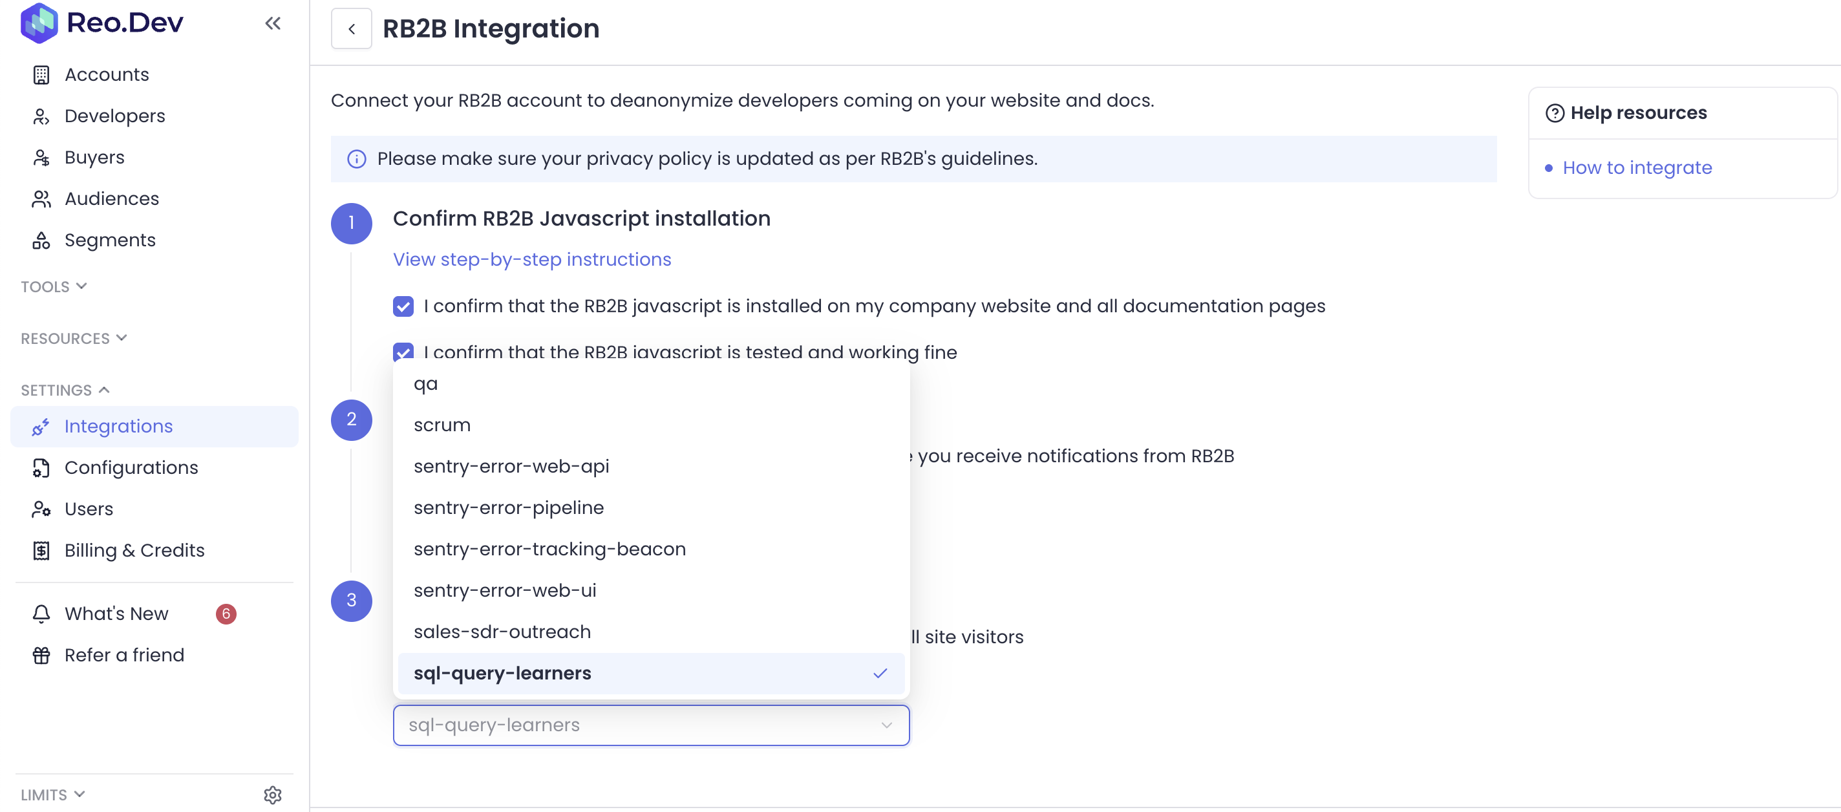Click the Refer a friend gift icon
Viewport: 1841px width, 812px height.
(x=41, y=655)
